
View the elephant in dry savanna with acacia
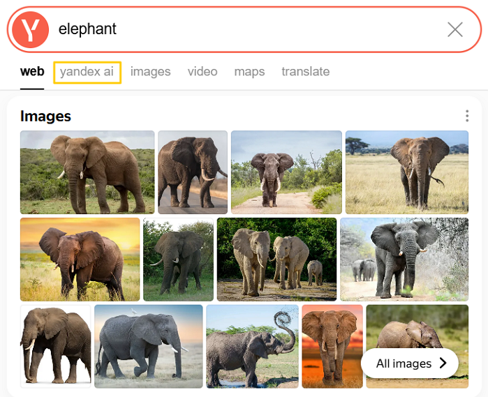[406, 172]
